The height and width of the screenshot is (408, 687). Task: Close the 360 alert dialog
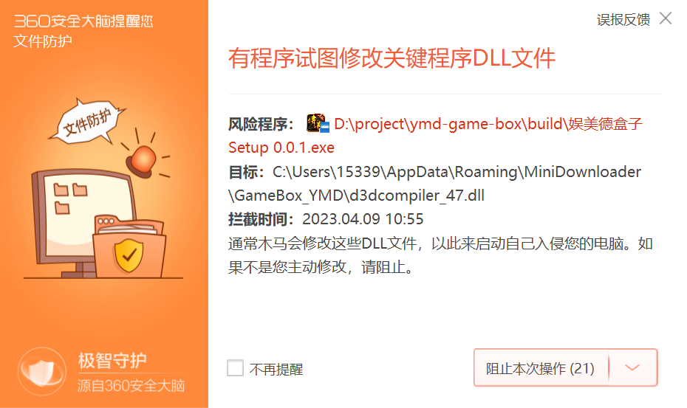coord(666,18)
